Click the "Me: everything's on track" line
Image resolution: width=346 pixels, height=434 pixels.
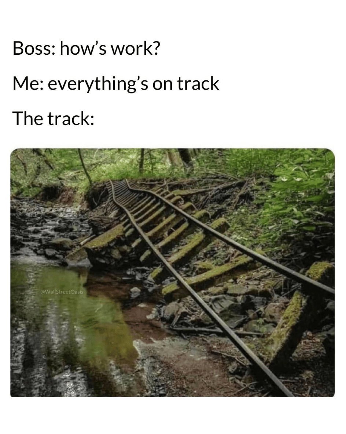116,84
